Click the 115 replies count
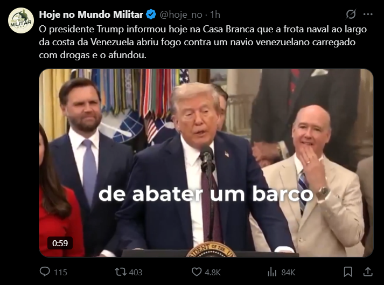Screen dimensions: 384x285 (60, 272)
